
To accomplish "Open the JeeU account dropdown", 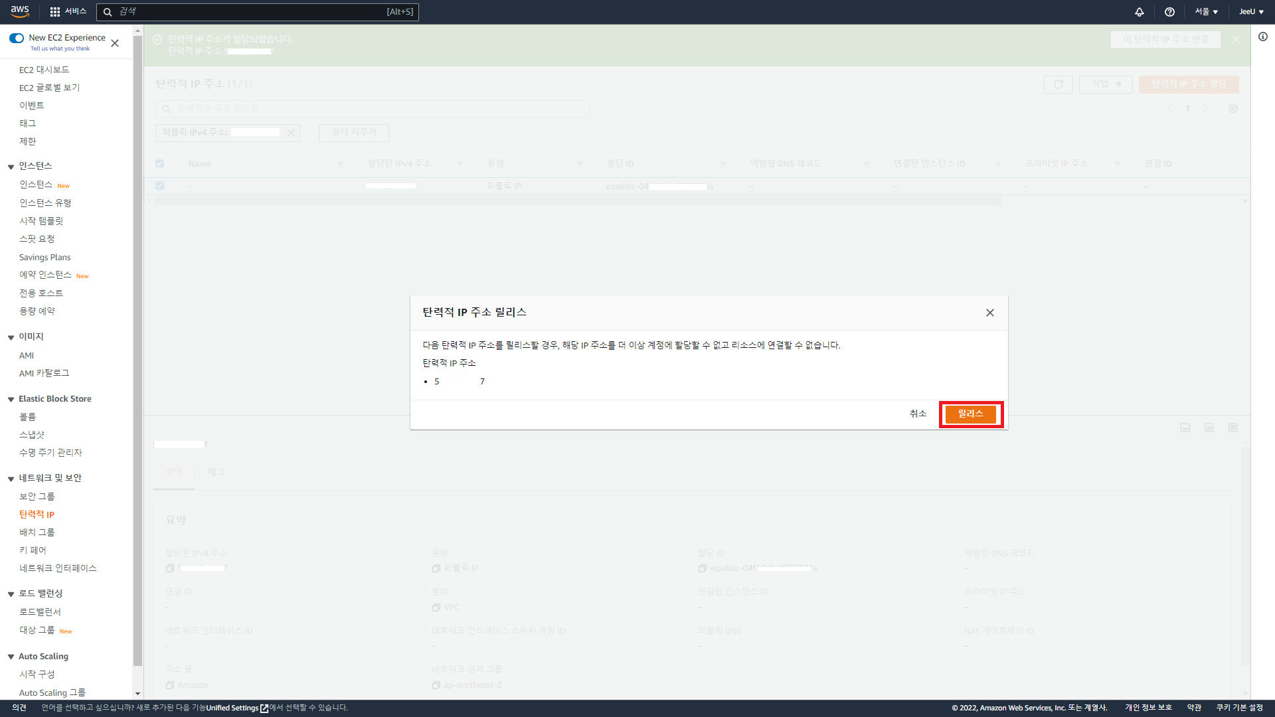I will pos(1251,12).
